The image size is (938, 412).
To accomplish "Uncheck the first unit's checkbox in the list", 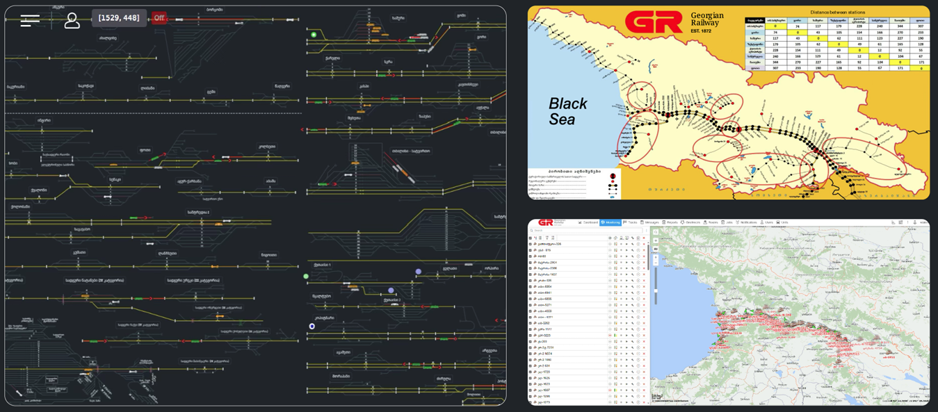I will coord(531,244).
